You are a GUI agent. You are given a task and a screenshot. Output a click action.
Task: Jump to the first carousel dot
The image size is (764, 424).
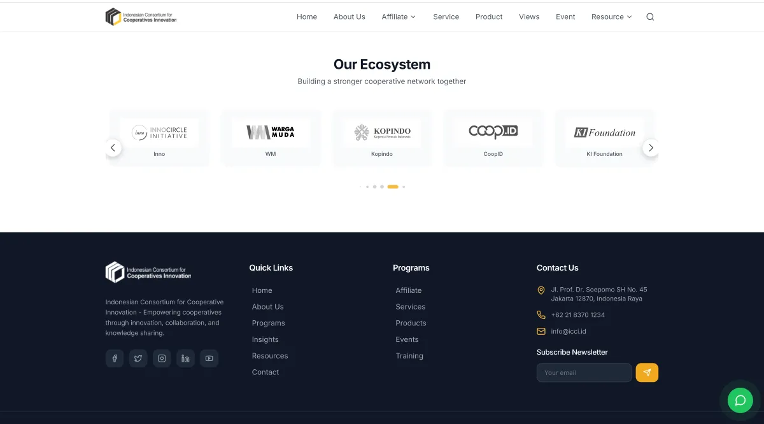(x=360, y=187)
